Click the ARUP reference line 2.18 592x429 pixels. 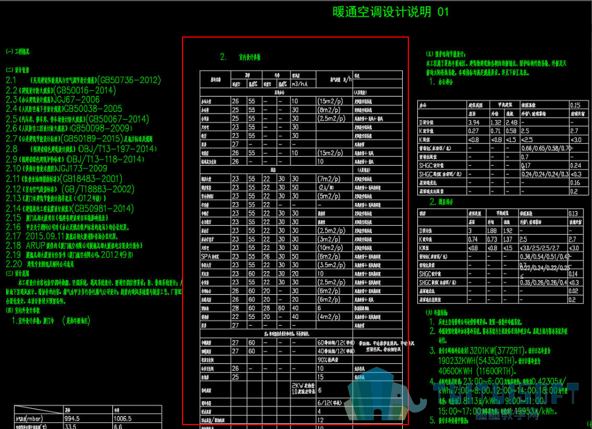[74, 245]
